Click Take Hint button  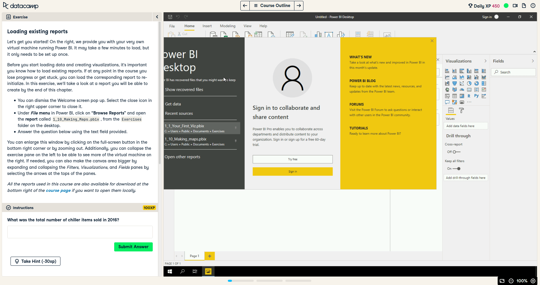point(35,261)
